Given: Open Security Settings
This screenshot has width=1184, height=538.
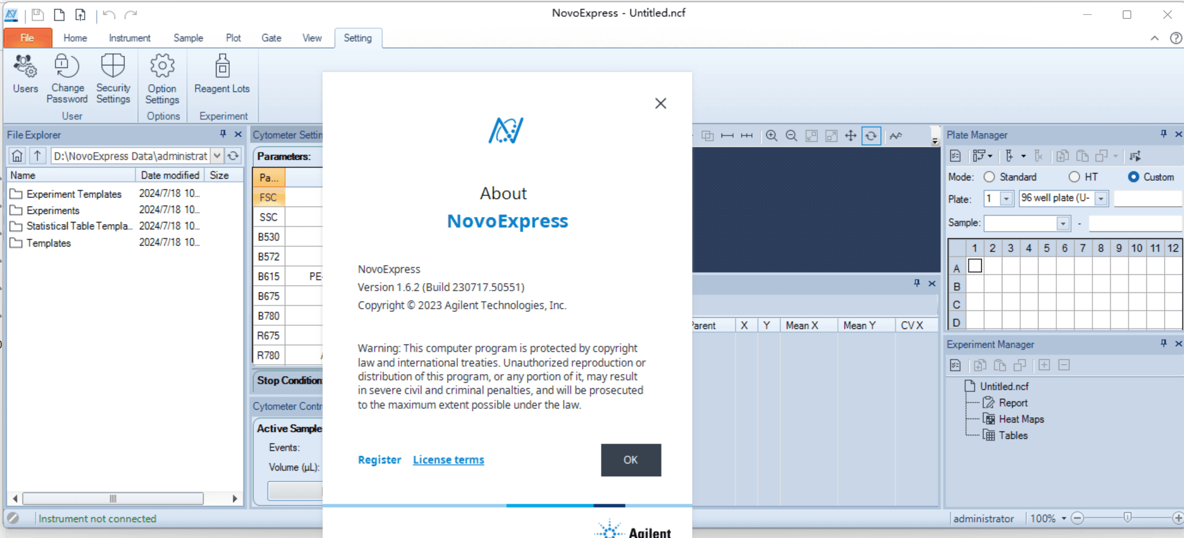Looking at the screenshot, I should (113, 79).
